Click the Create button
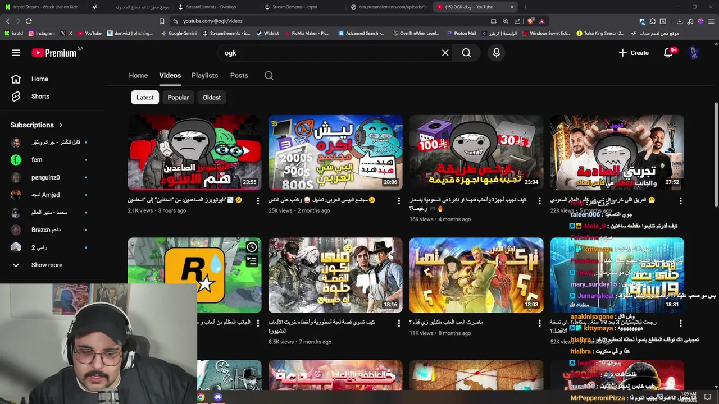The image size is (719, 404). tap(634, 53)
